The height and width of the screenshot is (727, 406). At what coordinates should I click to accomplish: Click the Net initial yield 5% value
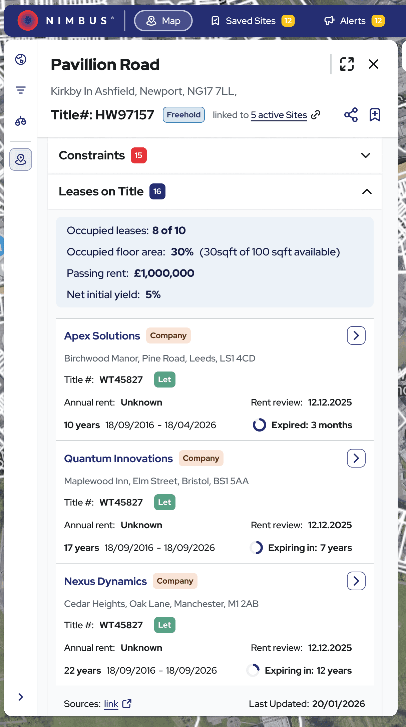tap(153, 294)
